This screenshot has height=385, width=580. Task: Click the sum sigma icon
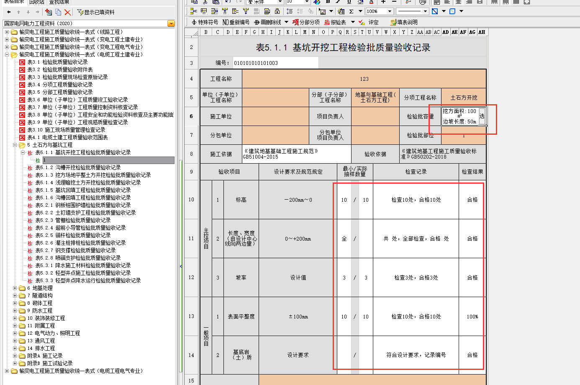coord(351,11)
